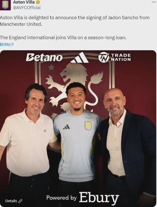Click the gold verified badge
Viewport: 157px width, 207px height.
point(38,2)
